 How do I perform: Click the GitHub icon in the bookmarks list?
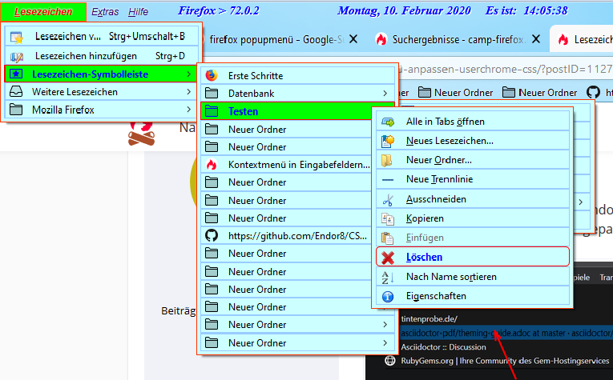[x=212, y=236]
